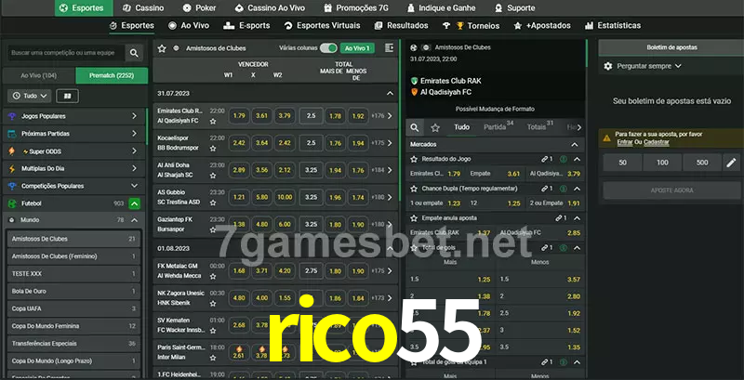The height and width of the screenshot is (380, 744).
Task: Click the competition search input field
Action: click(63, 54)
